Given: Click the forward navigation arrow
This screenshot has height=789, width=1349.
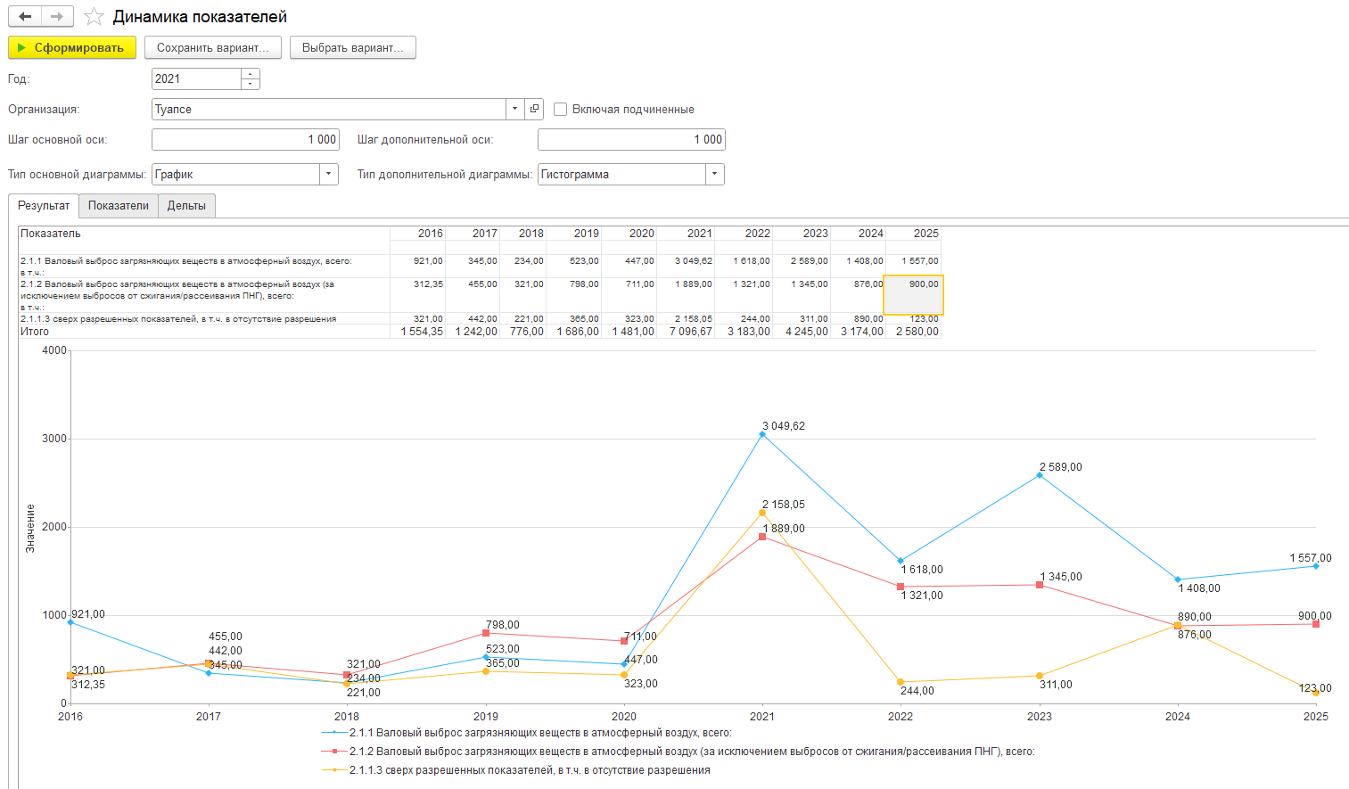Looking at the screenshot, I should 57,17.
